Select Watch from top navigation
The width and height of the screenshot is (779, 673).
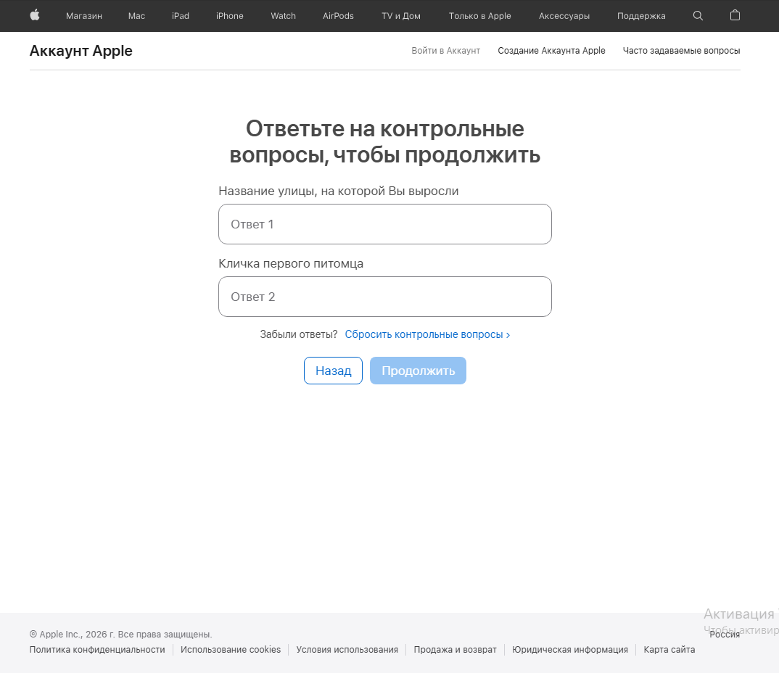[283, 15]
